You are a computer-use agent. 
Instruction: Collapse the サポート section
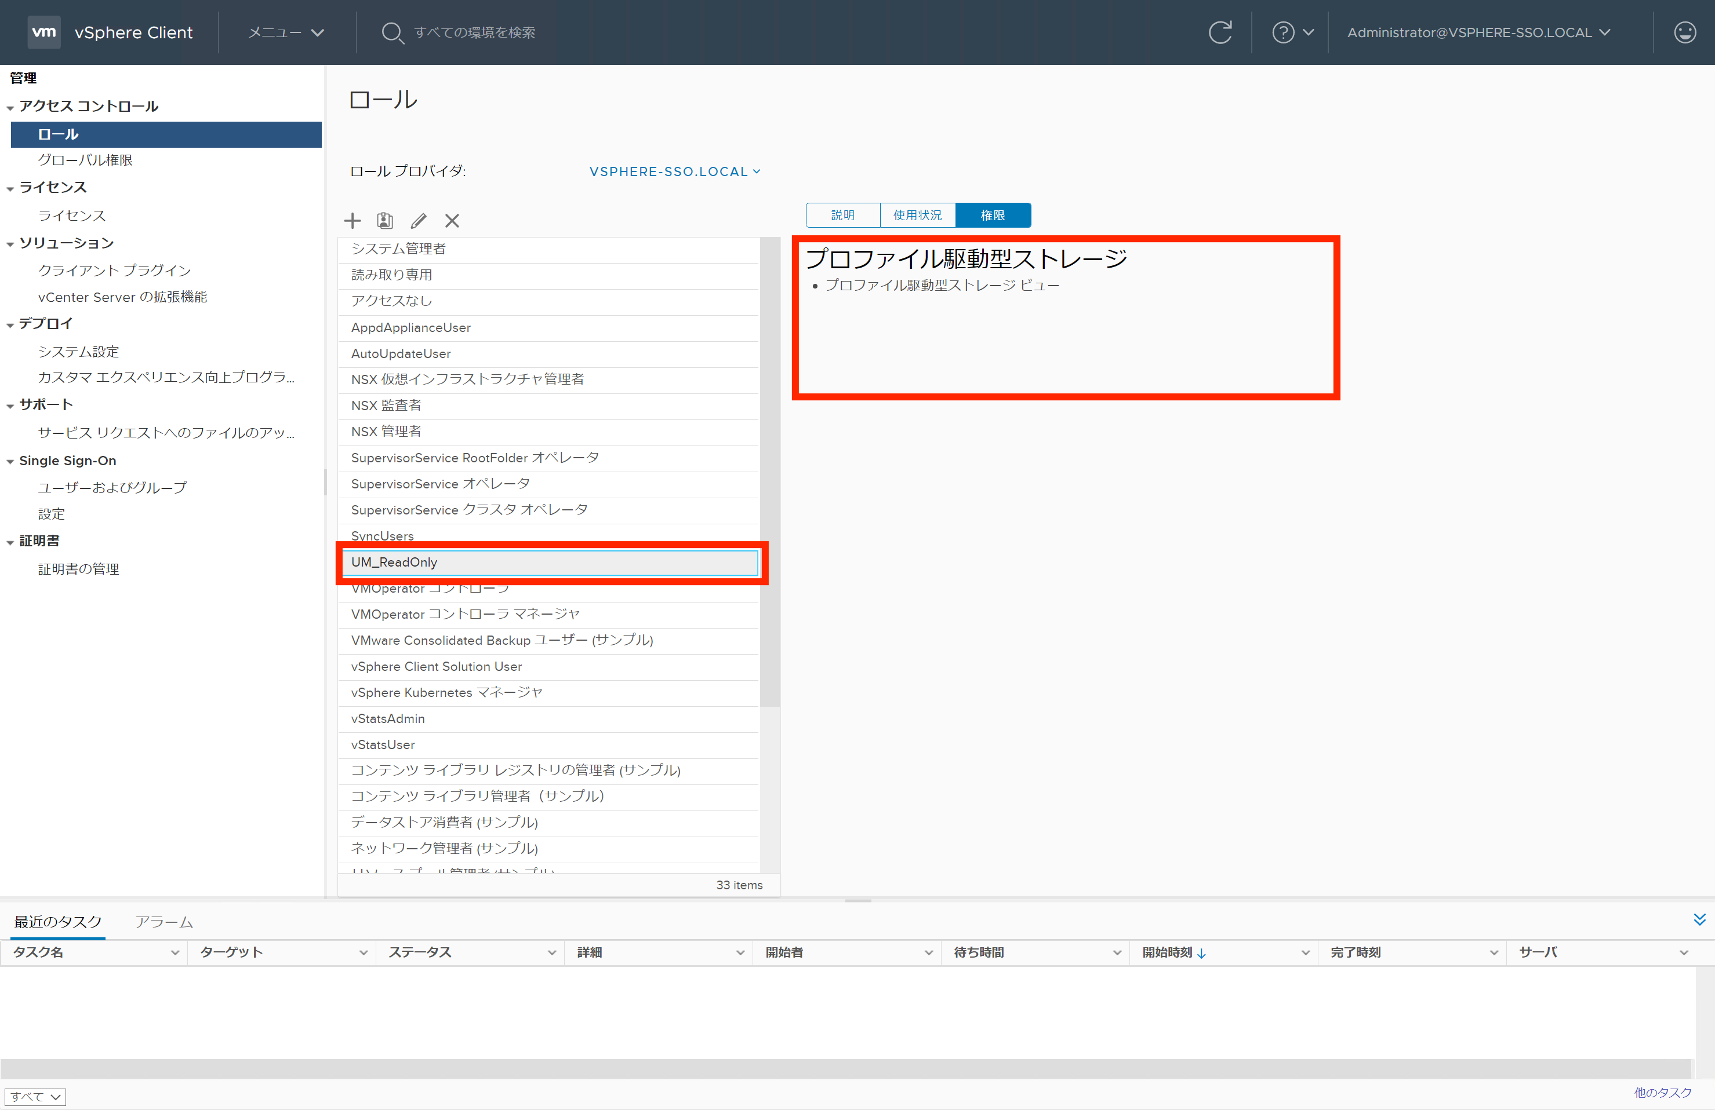coord(10,406)
